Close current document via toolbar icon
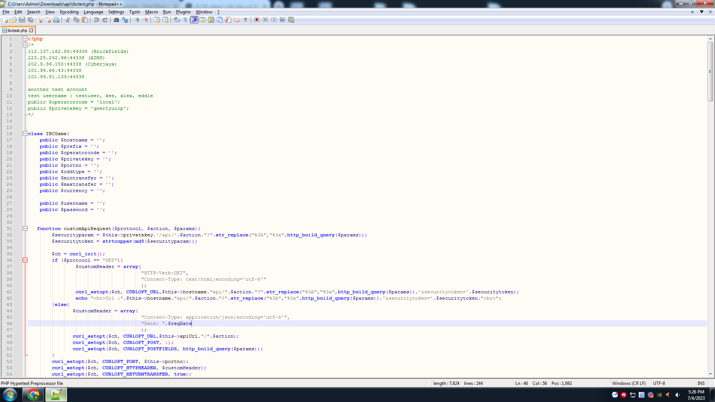The width and height of the screenshot is (715, 402). [39, 20]
